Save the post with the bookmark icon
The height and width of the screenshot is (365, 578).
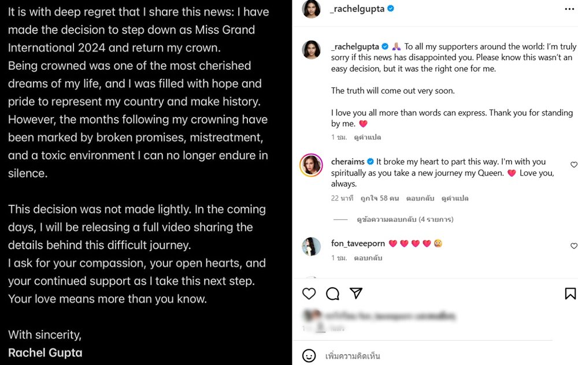coord(570,293)
